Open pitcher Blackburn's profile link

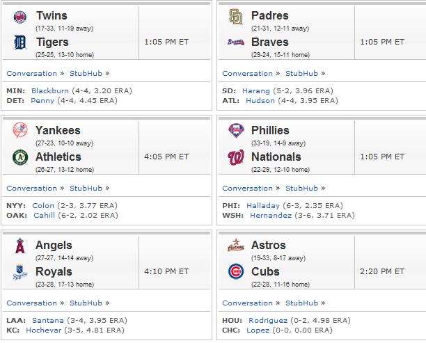(x=50, y=90)
